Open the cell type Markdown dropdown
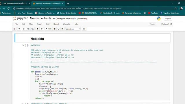185x104 pixels. (x=73, y=29)
